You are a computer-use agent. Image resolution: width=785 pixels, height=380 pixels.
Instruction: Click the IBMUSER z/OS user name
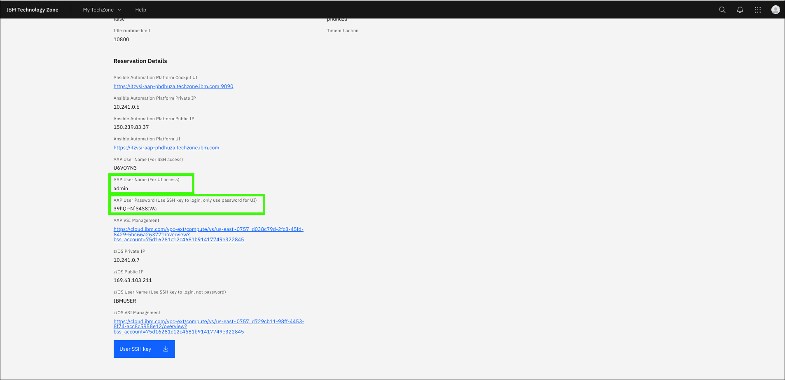point(124,301)
